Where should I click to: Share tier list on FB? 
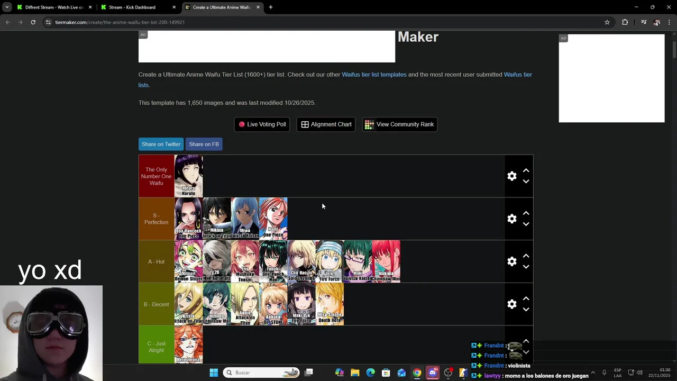pyautogui.click(x=204, y=144)
